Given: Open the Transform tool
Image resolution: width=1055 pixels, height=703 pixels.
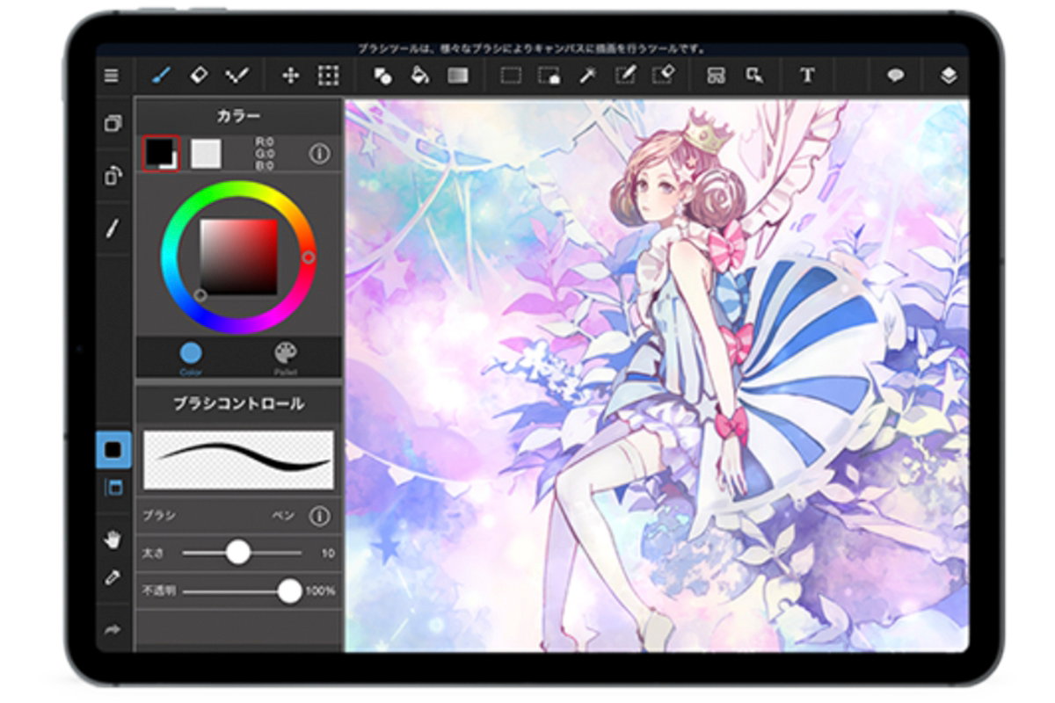Looking at the screenshot, I should [328, 77].
